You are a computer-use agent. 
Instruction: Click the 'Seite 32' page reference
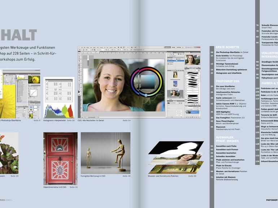pyautogui.click(x=74, y=187)
